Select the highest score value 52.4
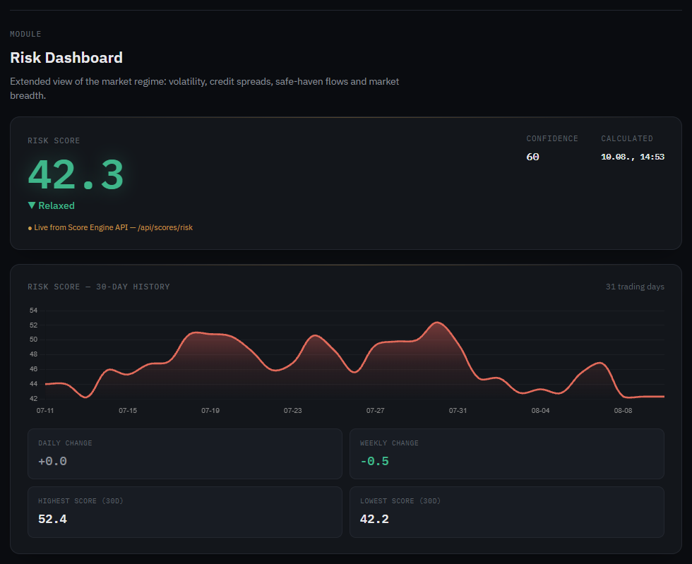This screenshot has height=564, width=692. click(x=52, y=519)
